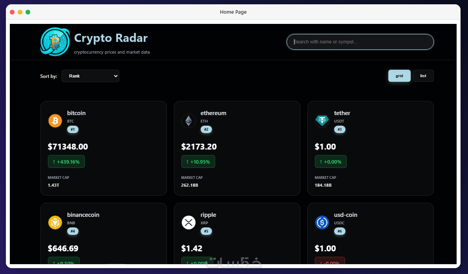The width and height of the screenshot is (468, 274).
Task: Click the +10.95% change badge
Action: (198, 162)
